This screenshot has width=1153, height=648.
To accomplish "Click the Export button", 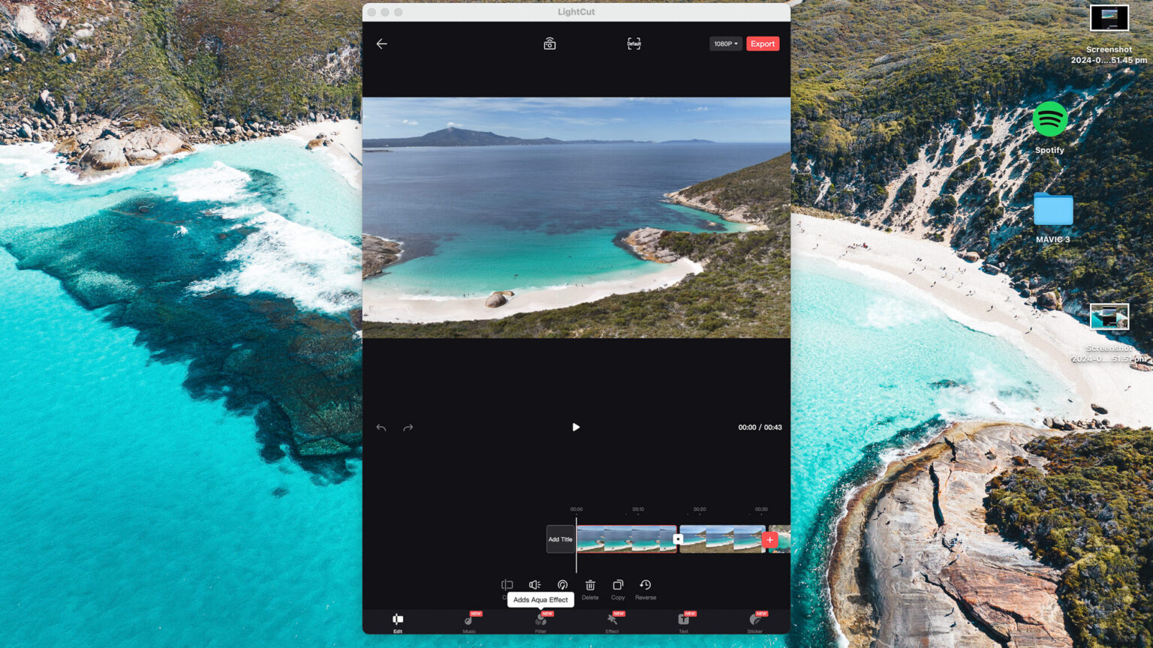I will tap(762, 43).
